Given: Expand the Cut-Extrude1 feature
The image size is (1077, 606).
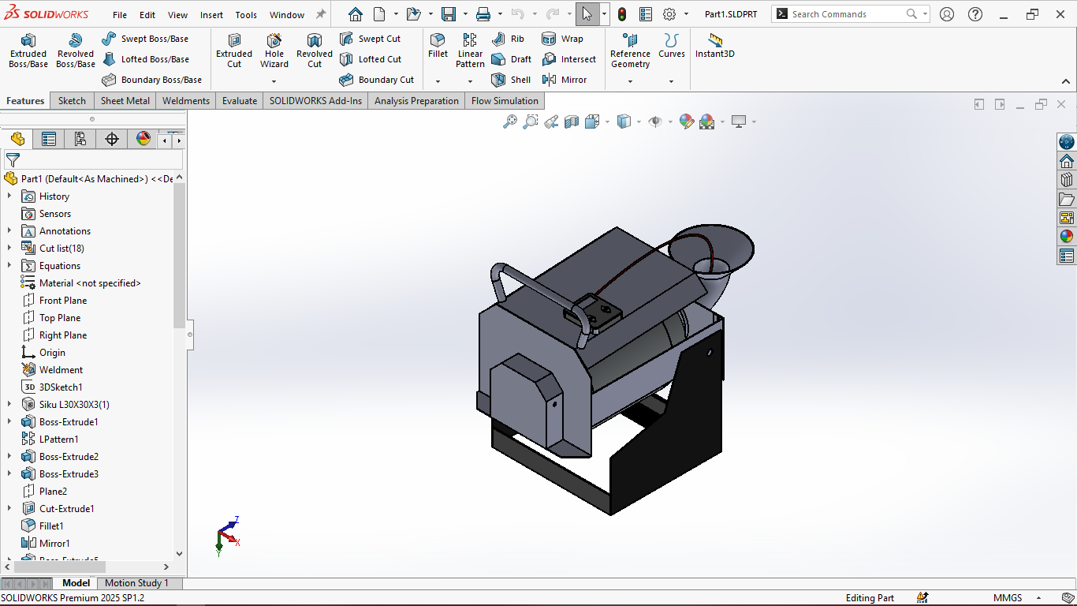Looking at the screenshot, I should [9, 509].
